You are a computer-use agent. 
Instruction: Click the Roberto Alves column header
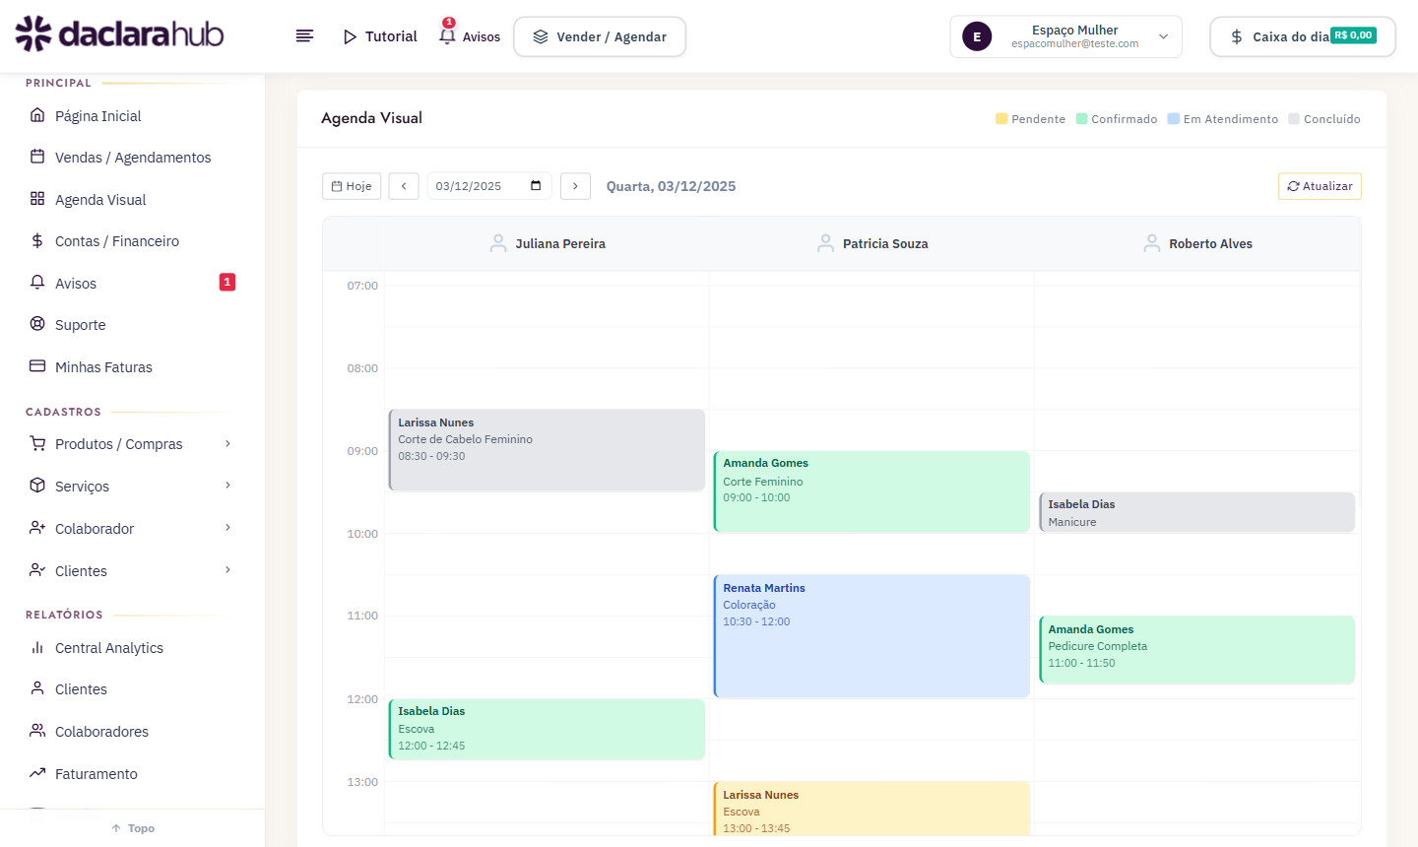coord(1197,243)
